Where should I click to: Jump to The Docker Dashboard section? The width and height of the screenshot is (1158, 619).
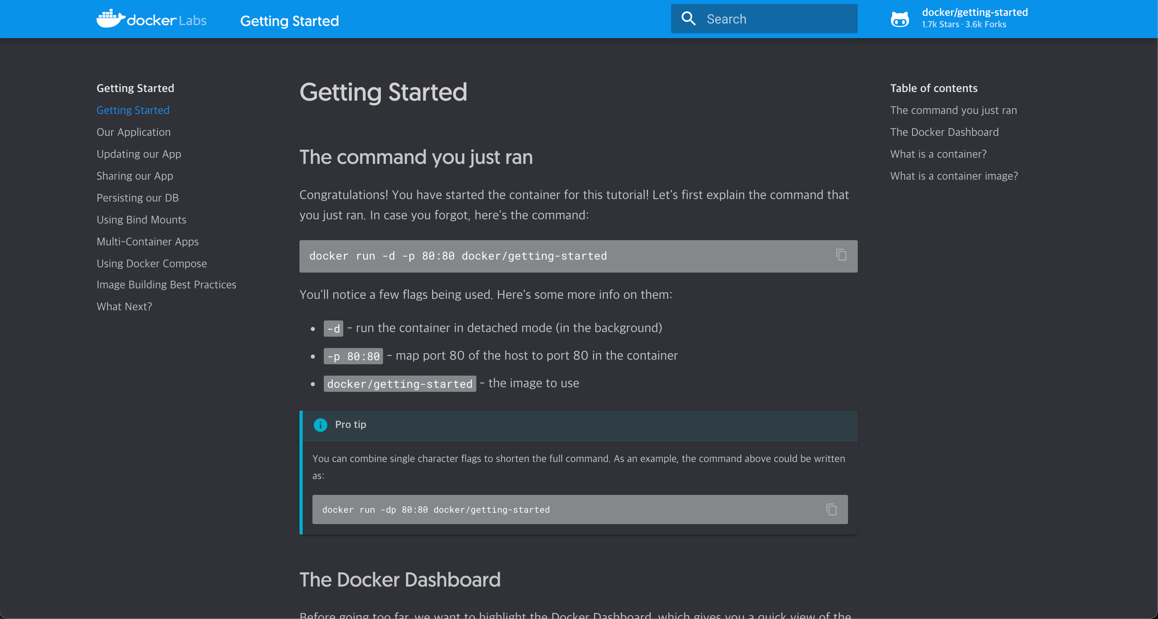945,132
